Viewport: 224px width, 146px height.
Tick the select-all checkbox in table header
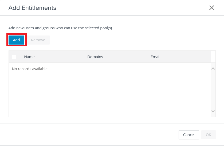(14, 57)
